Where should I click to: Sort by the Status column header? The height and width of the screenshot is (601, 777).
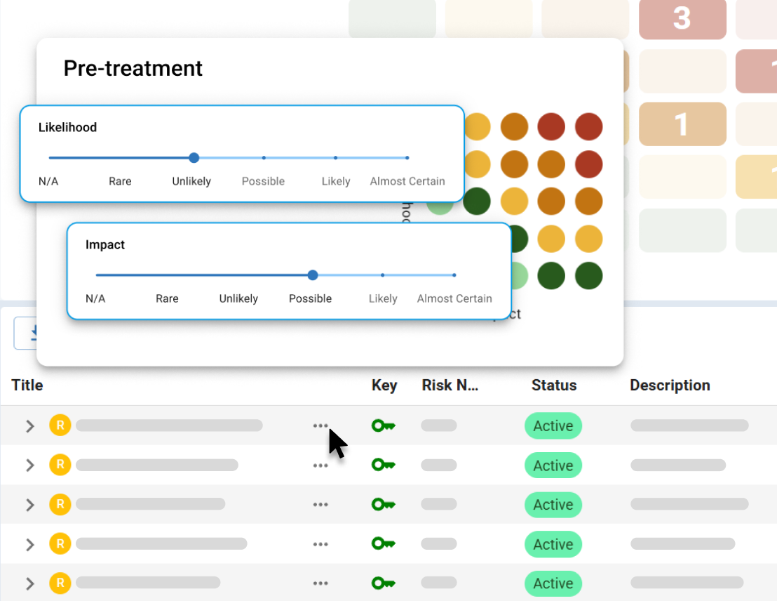click(x=553, y=385)
